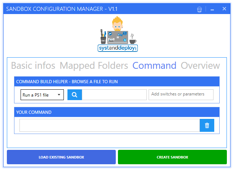The width and height of the screenshot is (233, 170).
Task: Open the Run a PS1 file dropdown
Action: click(x=42, y=95)
